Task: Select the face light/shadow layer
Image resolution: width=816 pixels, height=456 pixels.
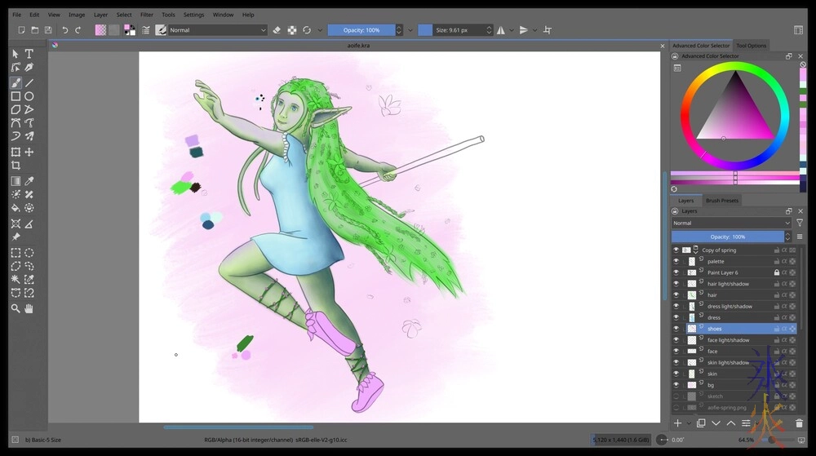Action: pos(728,340)
